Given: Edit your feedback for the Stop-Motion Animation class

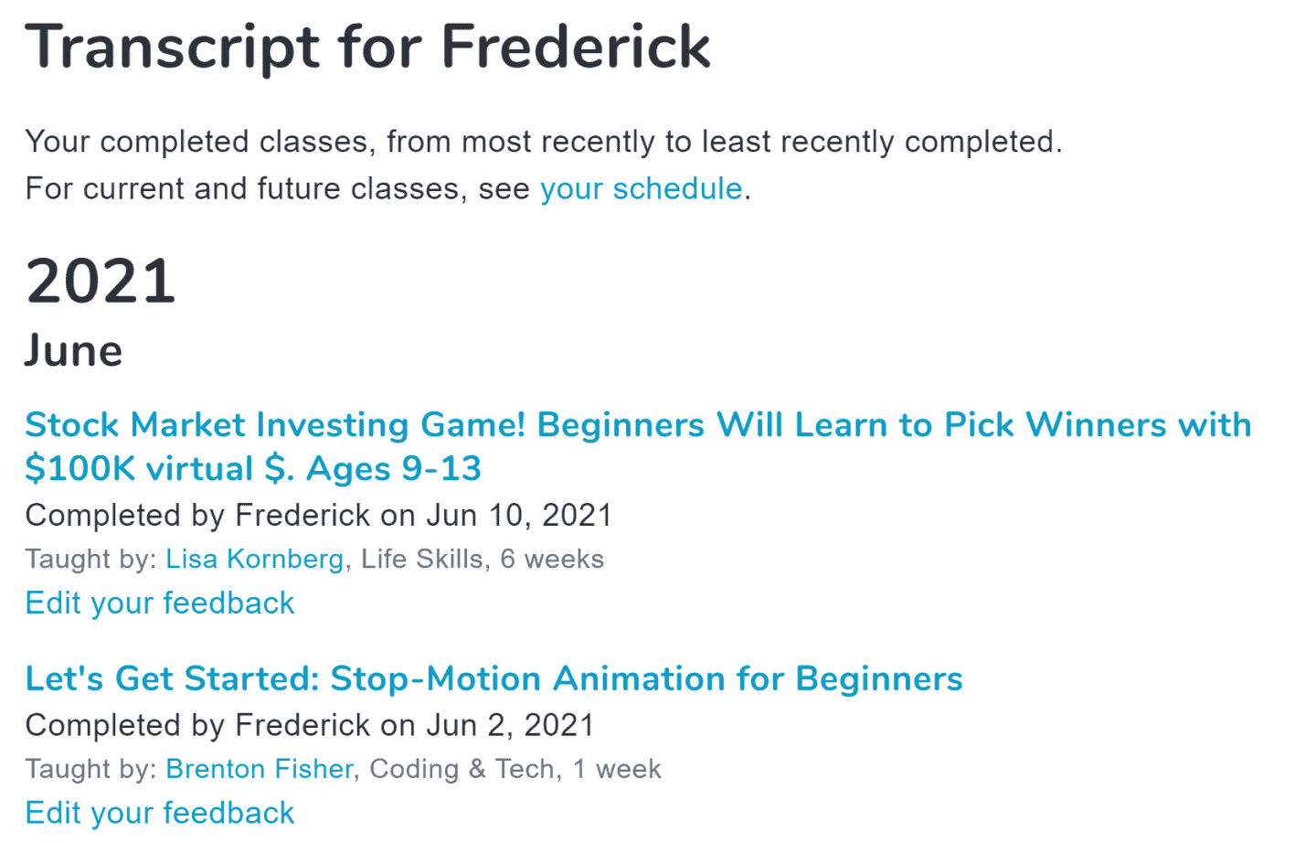Looking at the screenshot, I should [x=160, y=813].
